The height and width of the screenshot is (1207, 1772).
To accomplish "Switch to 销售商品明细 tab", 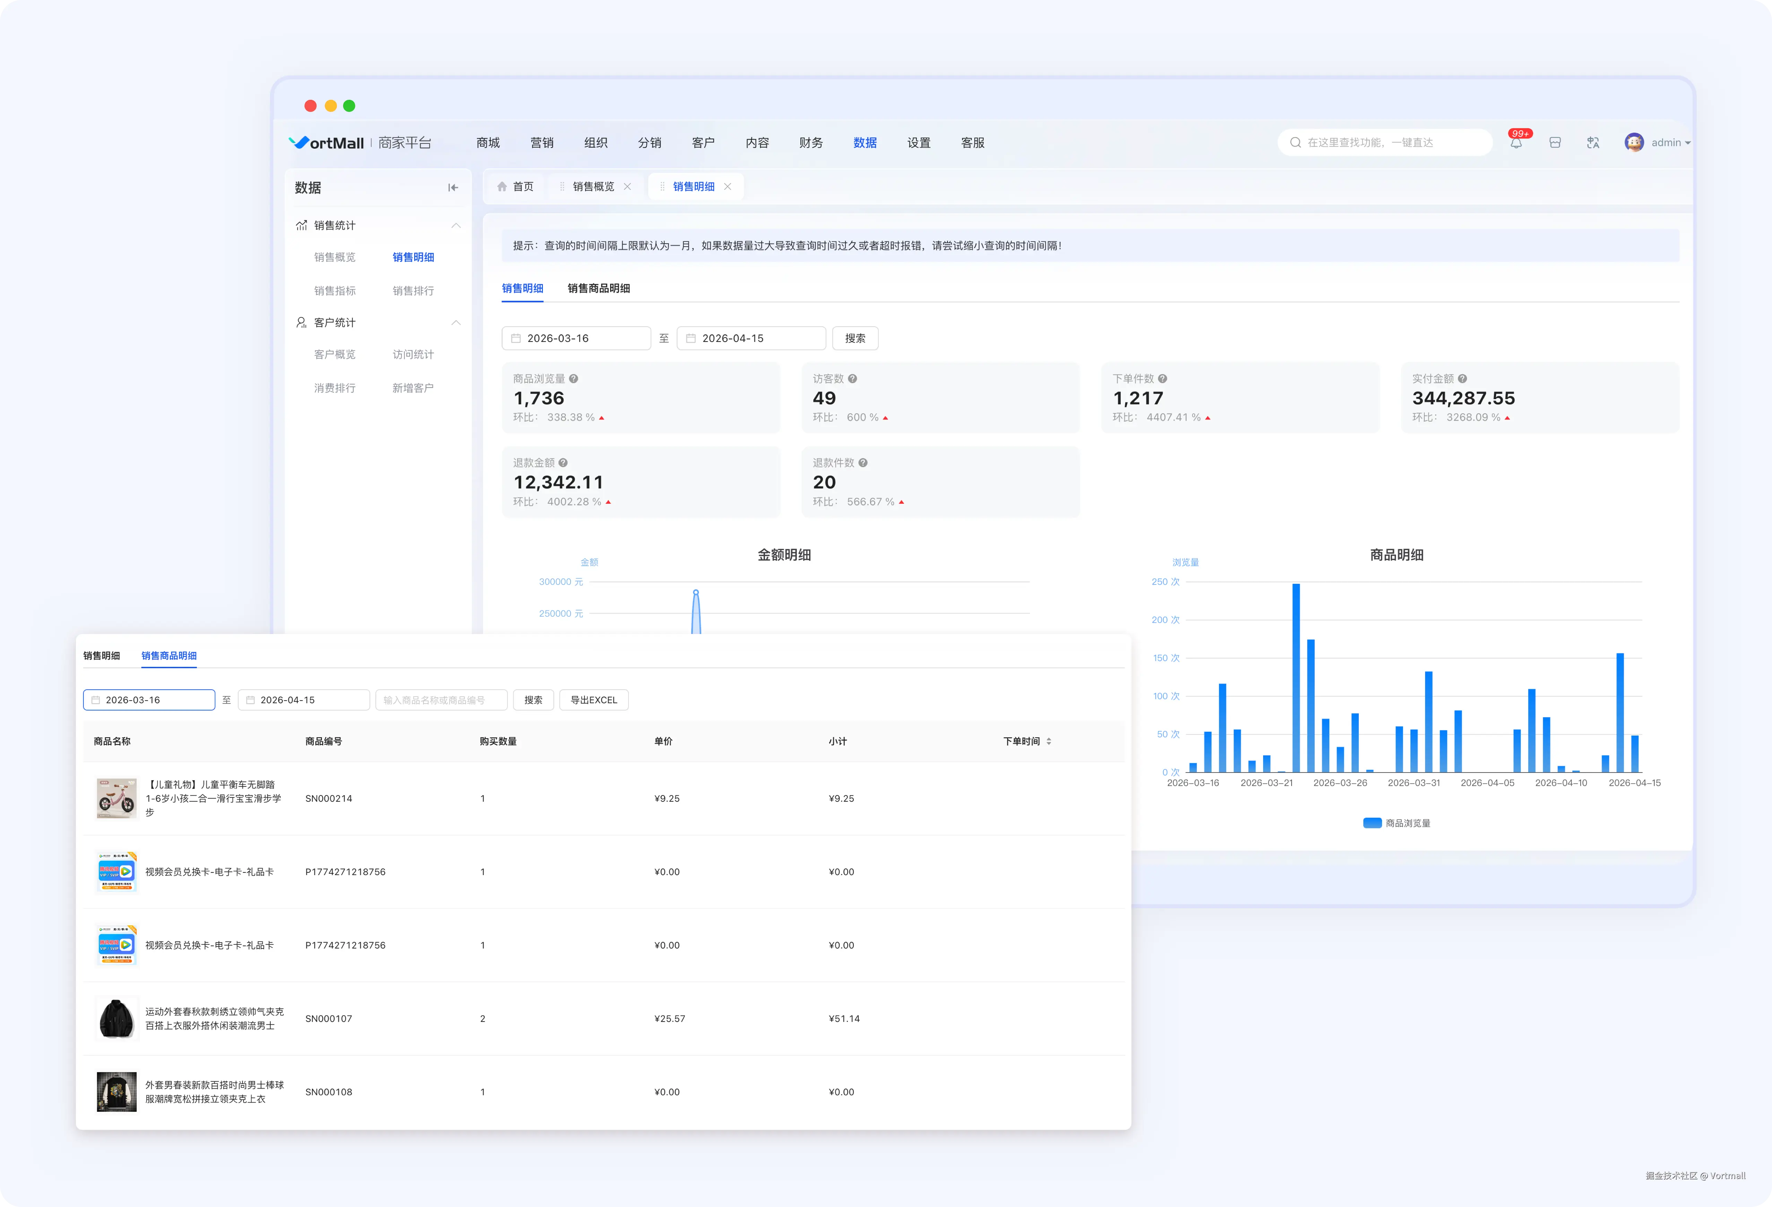I will tap(599, 288).
